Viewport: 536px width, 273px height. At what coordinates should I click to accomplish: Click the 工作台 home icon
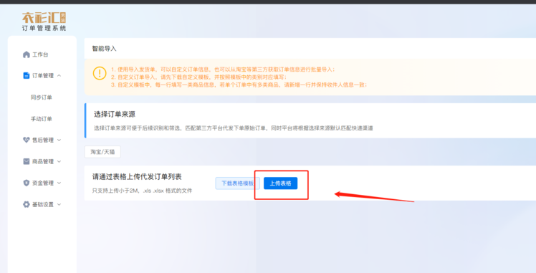click(x=27, y=54)
